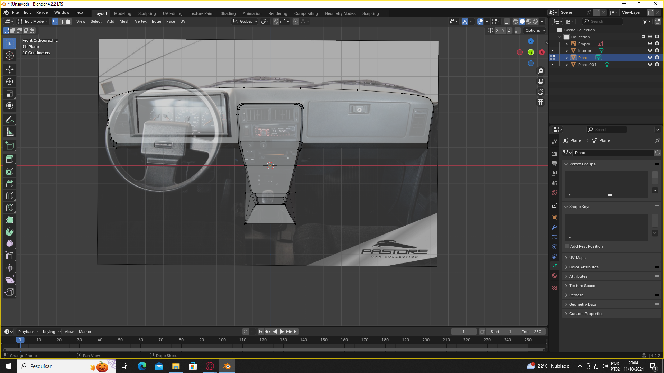
Task: Activate the Measure tool
Action: click(x=10, y=132)
